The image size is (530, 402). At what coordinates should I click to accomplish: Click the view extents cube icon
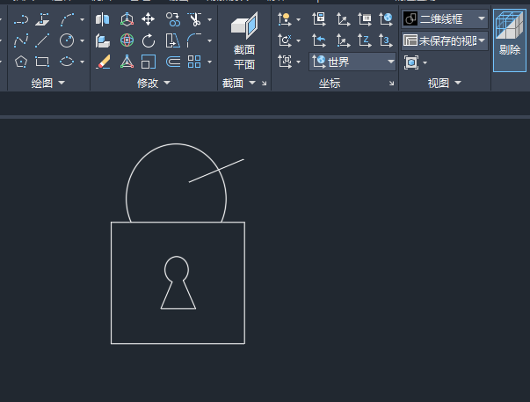click(411, 62)
